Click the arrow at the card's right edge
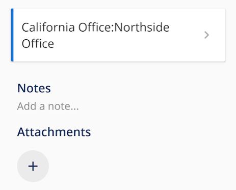 [206, 35]
